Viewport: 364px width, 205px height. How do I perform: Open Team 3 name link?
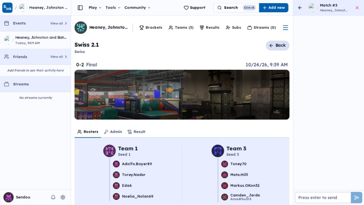(x=236, y=149)
